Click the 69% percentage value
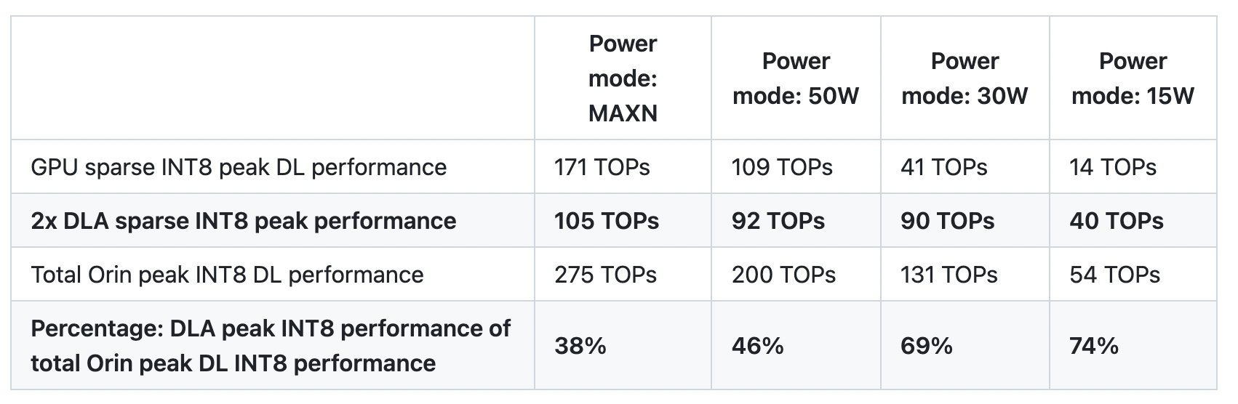Viewport: 1238px width, 404px height. tap(927, 346)
